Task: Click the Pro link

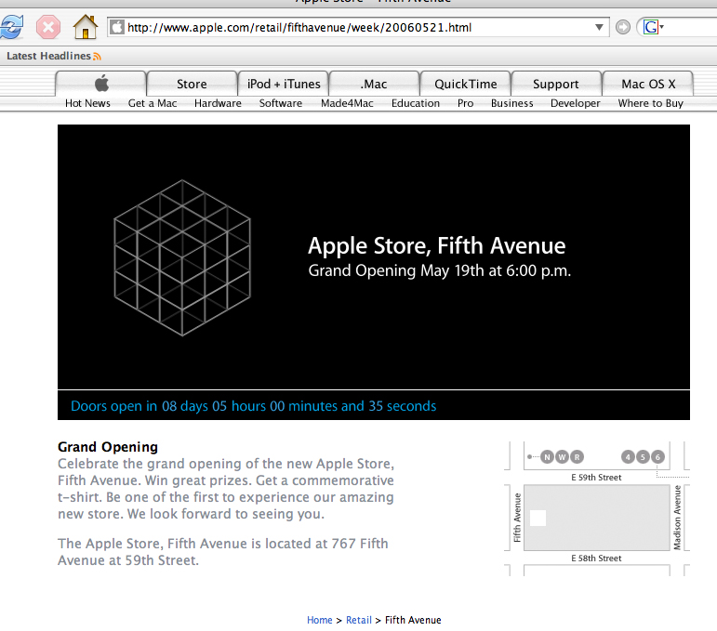Action: pyautogui.click(x=465, y=103)
